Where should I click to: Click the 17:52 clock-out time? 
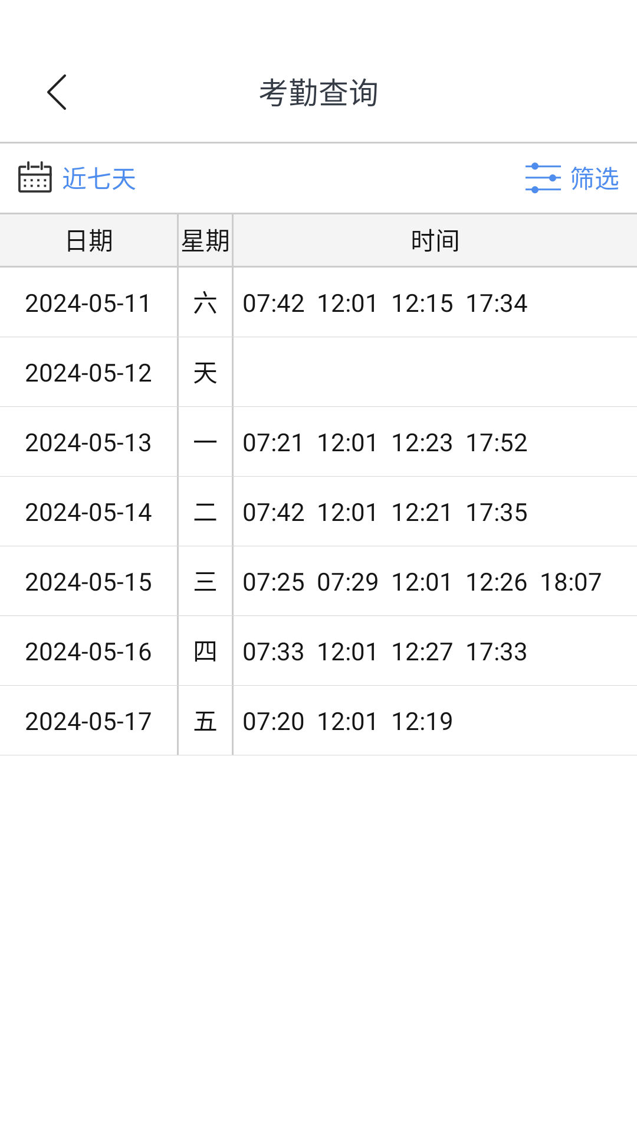pyautogui.click(x=496, y=442)
